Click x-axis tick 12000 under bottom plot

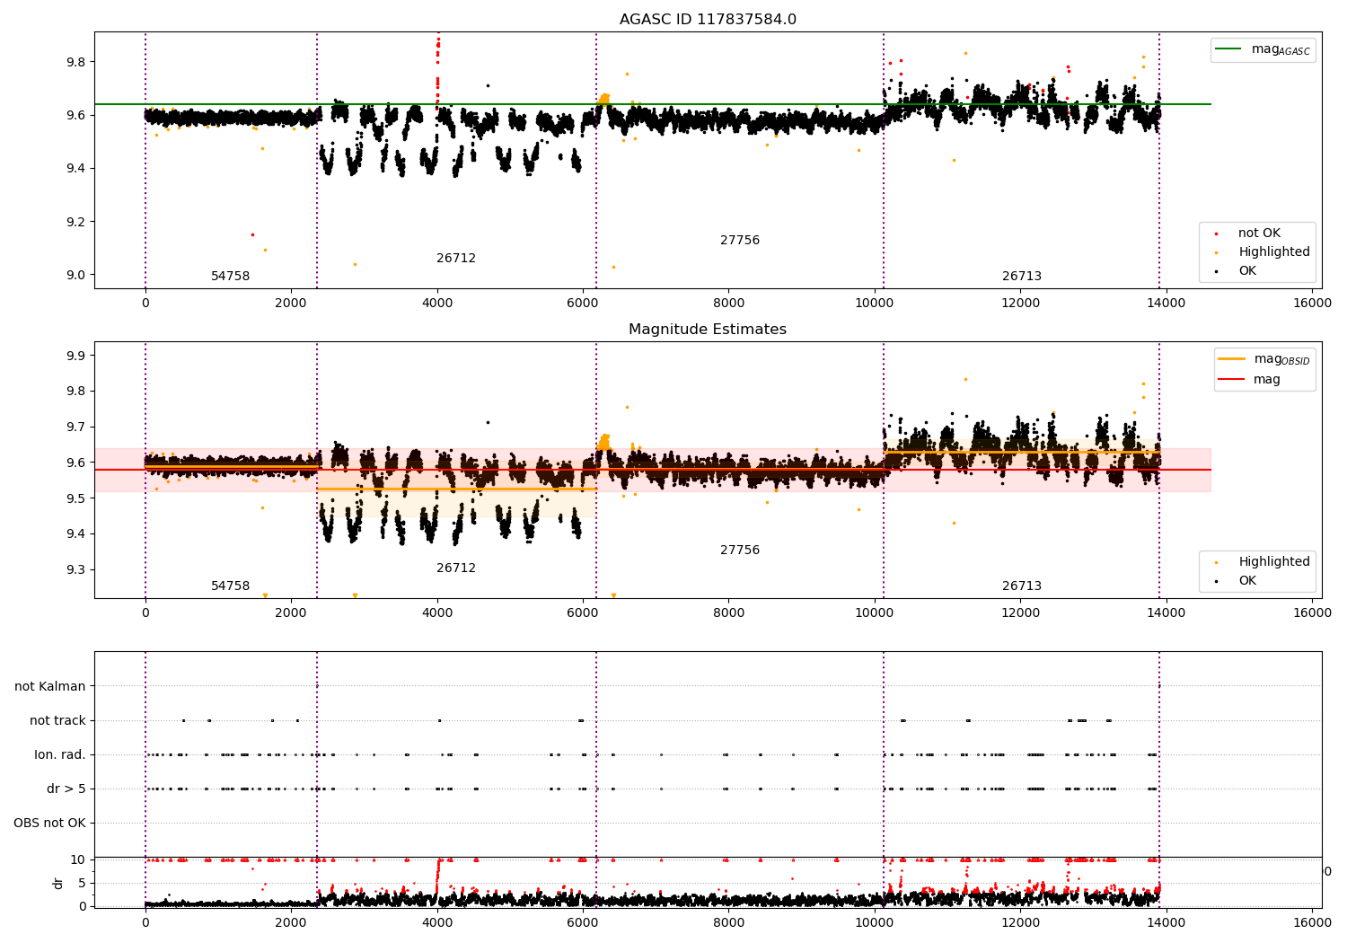1021,923
